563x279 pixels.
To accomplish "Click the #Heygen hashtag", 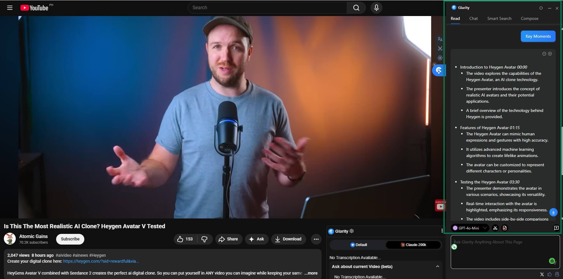I will click(97, 255).
